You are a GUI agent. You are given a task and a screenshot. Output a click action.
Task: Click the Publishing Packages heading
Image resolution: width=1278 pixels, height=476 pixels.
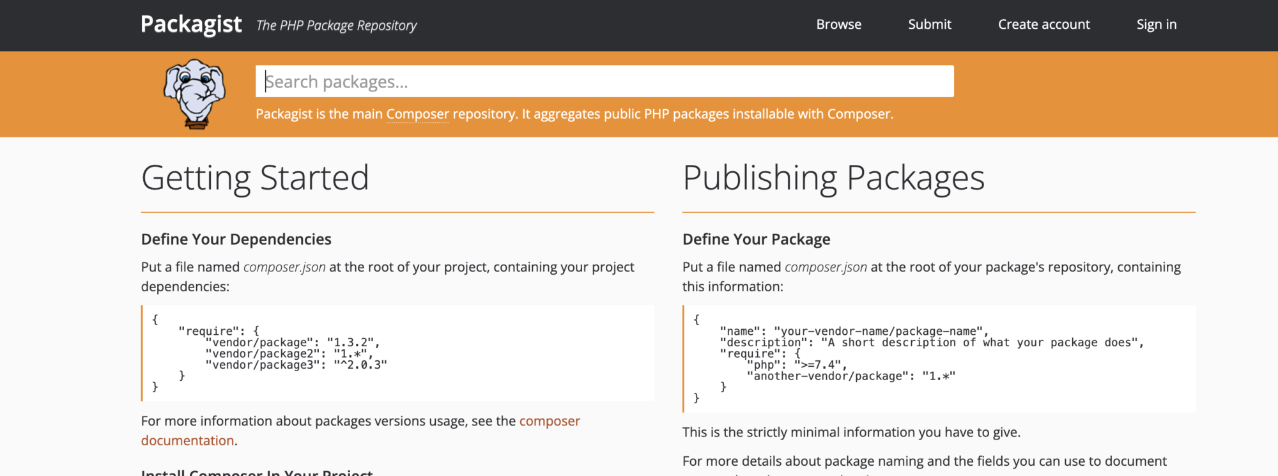[833, 178]
